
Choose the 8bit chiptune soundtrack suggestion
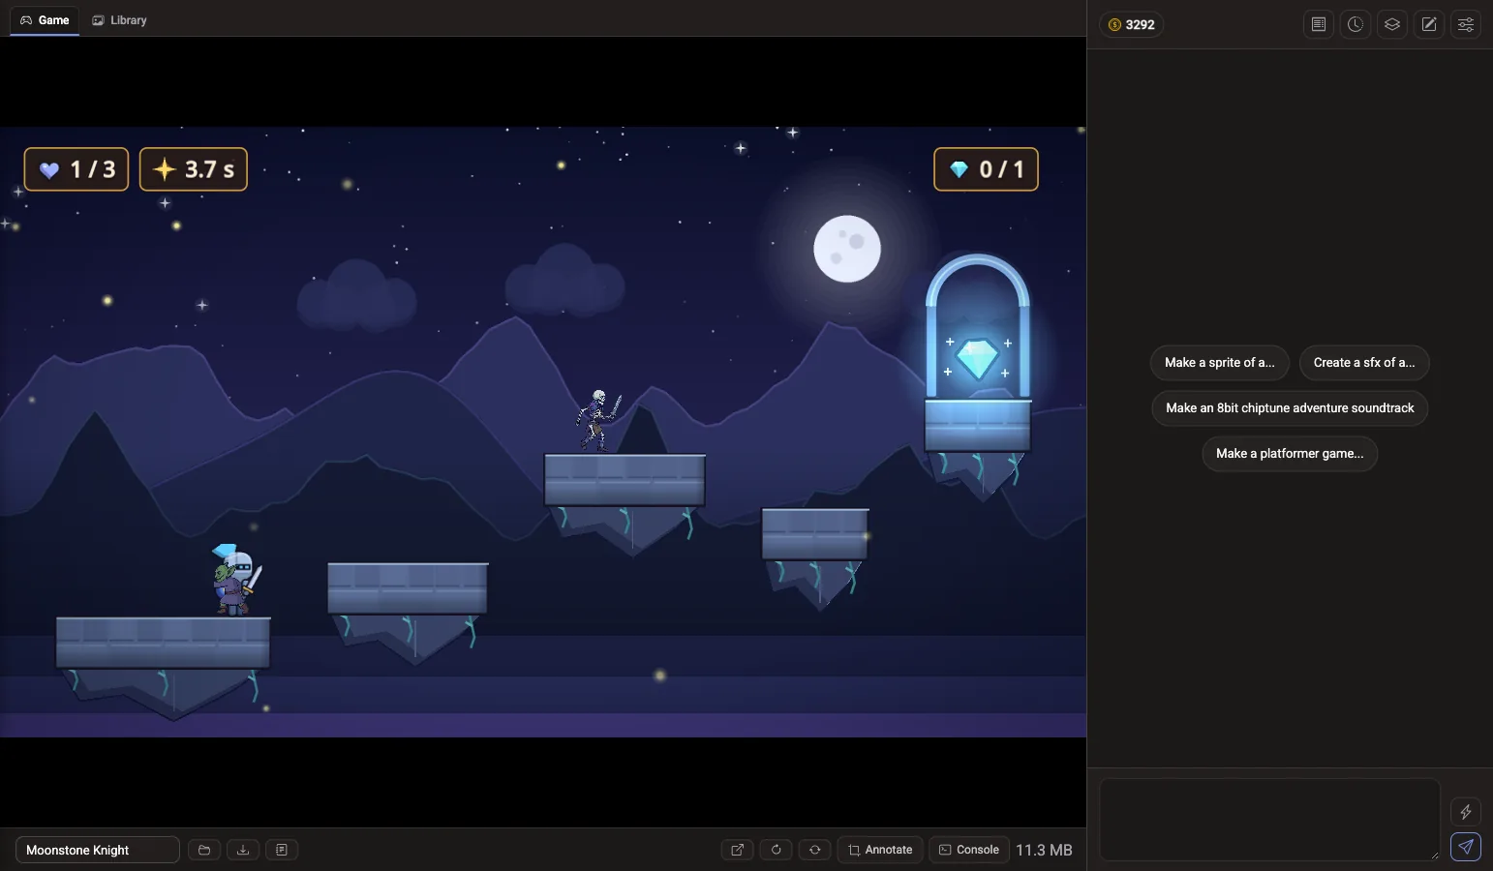point(1290,408)
